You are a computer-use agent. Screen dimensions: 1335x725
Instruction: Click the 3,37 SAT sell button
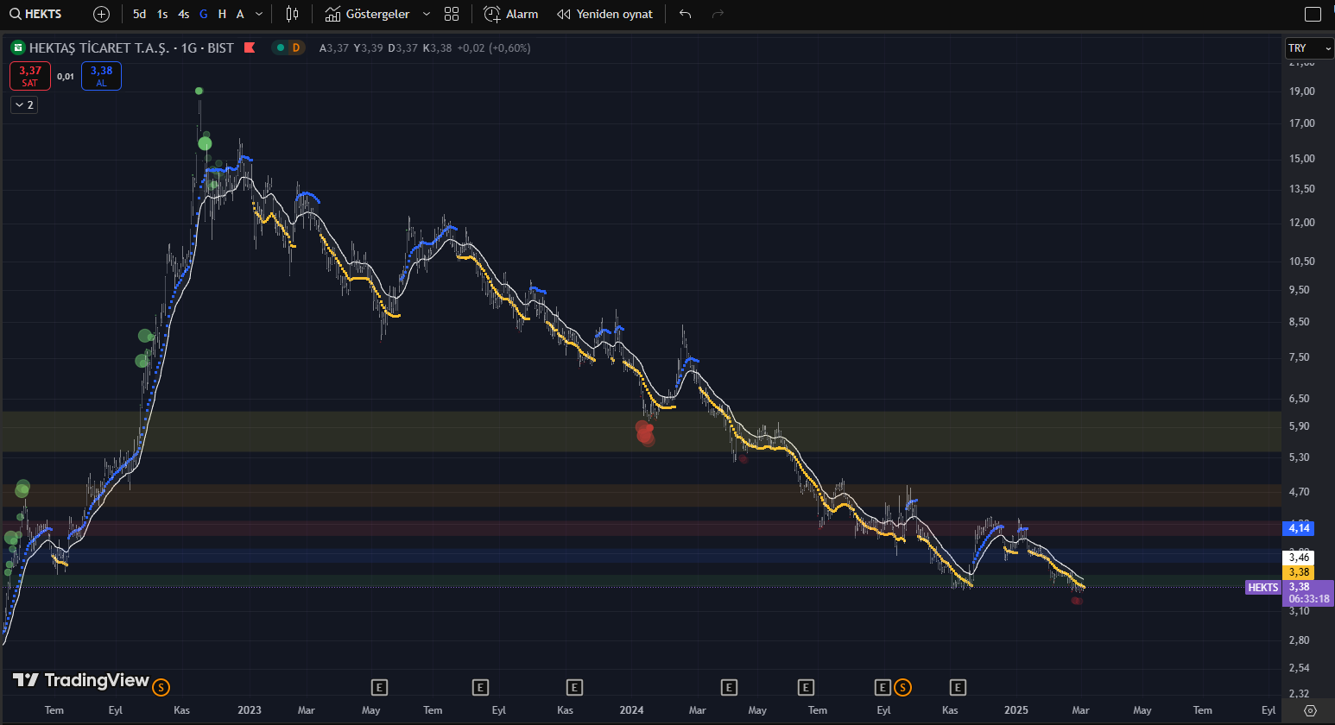[30, 76]
